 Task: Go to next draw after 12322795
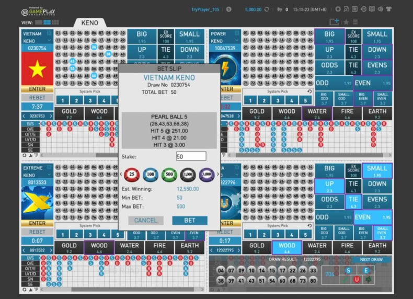238,250
